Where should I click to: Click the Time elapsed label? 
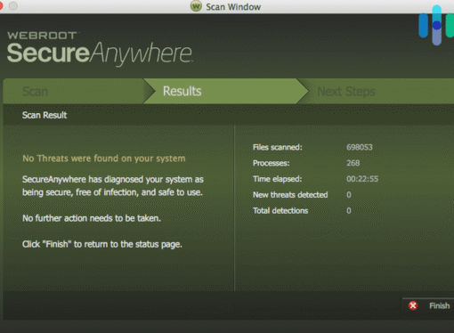click(277, 179)
